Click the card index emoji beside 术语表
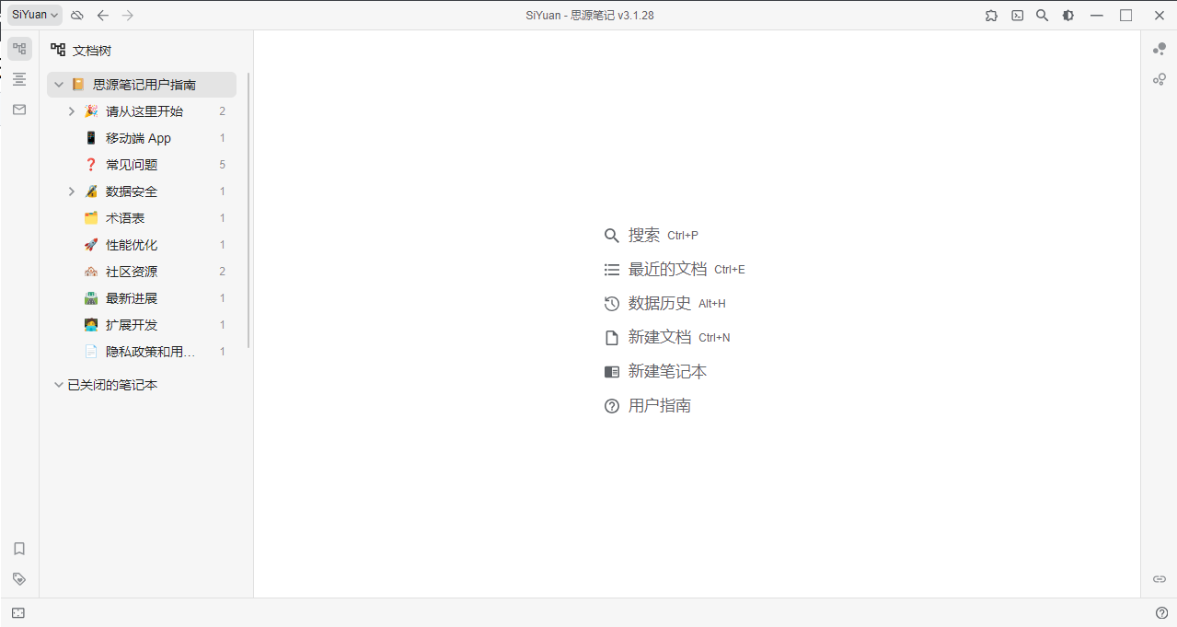Screen dimensions: 1177x627 pos(91,218)
